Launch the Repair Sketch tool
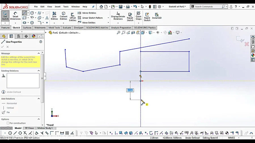This screenshot has width=255, height=143. 130,17
